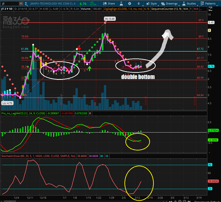
Task: Click the Lo: 4.75 price bubble
Action: [7, 103]
